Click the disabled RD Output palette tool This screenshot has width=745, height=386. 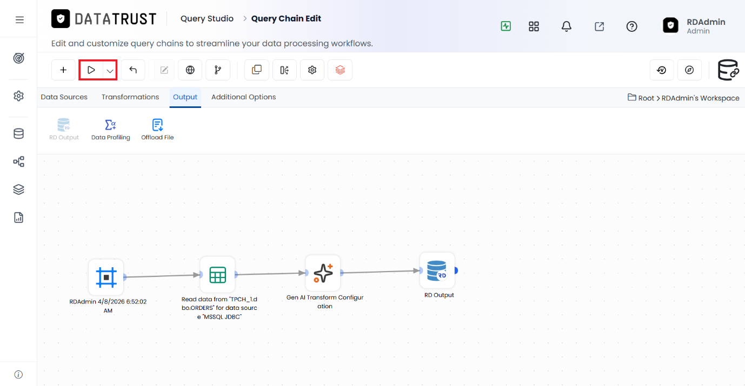[64, 130]
